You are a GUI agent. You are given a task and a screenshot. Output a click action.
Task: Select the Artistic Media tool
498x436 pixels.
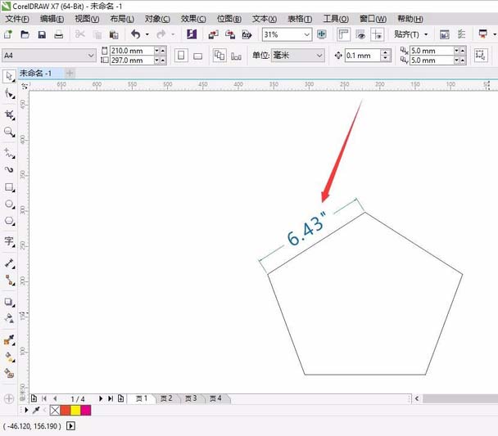click(9, 169)
